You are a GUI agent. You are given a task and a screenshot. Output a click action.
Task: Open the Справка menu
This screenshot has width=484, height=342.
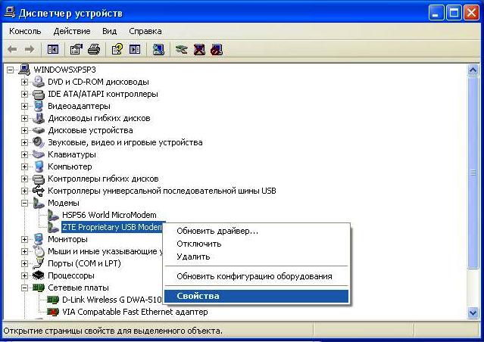tap(145, 31)
